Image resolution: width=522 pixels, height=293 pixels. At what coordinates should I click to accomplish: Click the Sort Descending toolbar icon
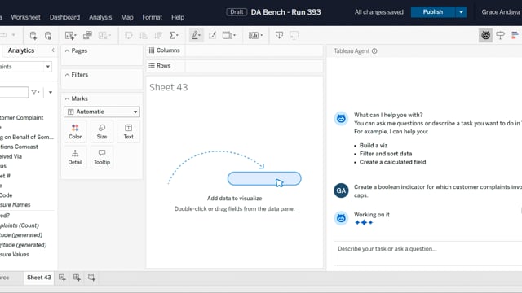tap(158, 35)
